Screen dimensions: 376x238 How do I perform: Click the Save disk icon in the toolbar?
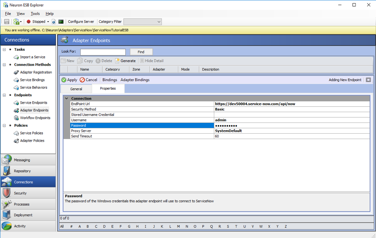(7, 22)
